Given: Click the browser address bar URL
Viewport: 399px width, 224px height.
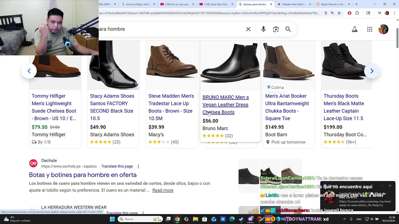Looking at the screenshot, I should 209,13.
